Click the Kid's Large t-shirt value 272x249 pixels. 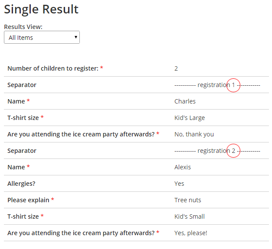click(x=190, y=118)
